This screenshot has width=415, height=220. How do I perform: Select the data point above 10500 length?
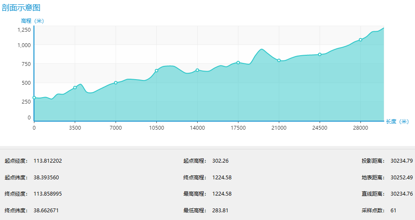pos(156,71)
